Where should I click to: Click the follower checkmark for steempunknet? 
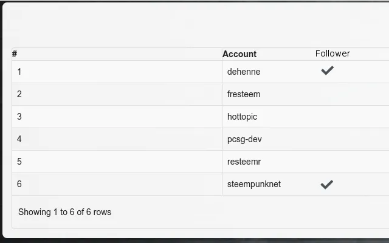327,185
